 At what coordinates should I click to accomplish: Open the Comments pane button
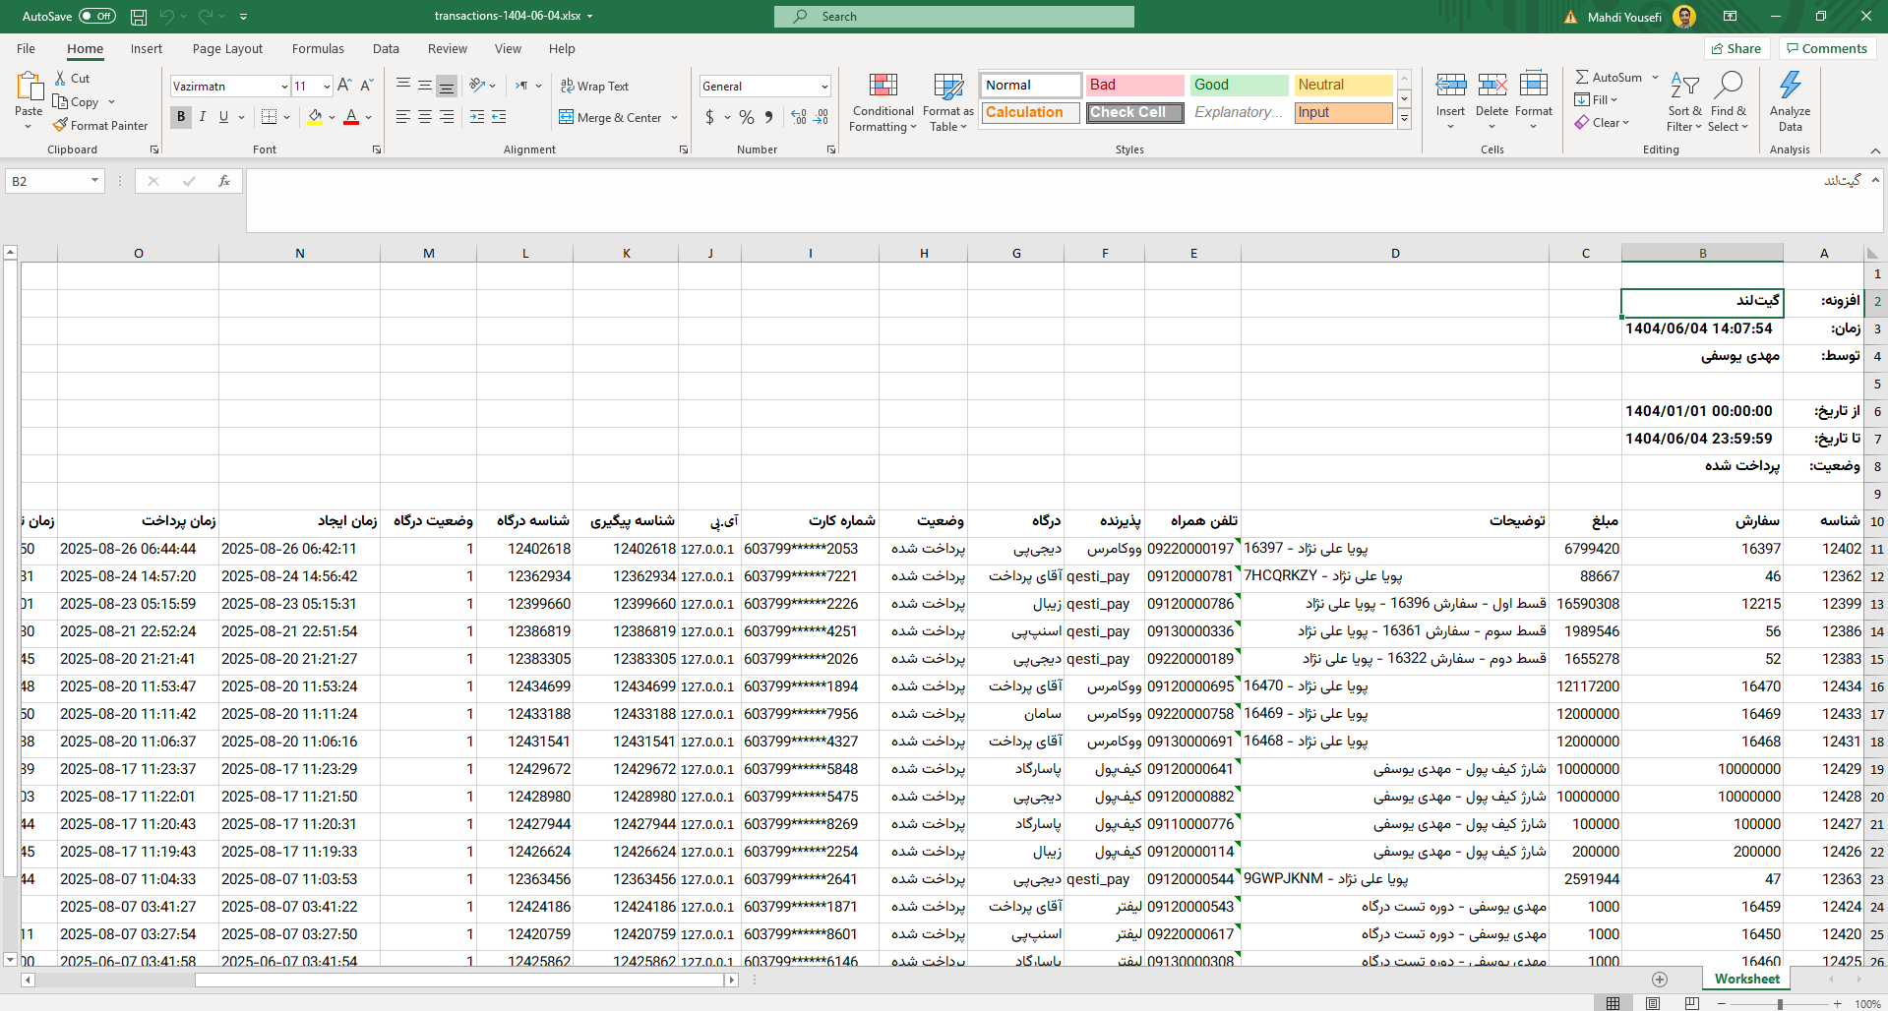tap(1826, 48)
